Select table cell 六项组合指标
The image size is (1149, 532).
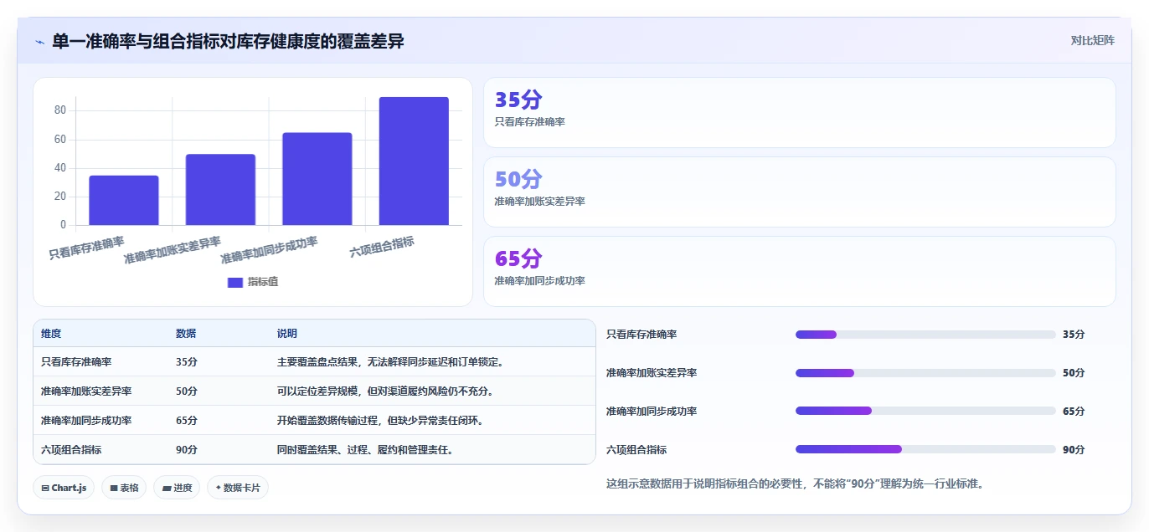(71, 450)
